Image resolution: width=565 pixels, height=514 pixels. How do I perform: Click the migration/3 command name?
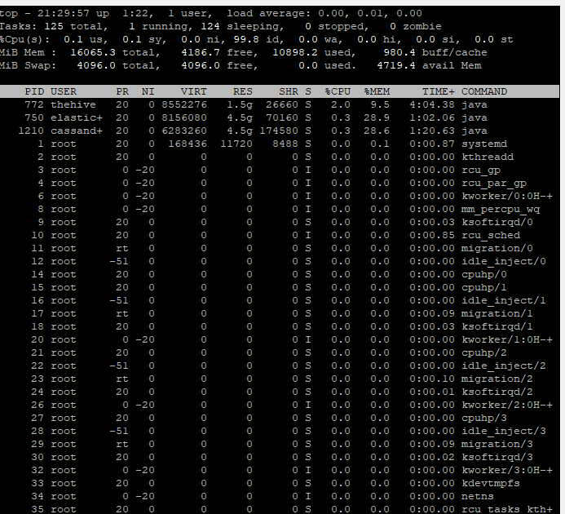tap(497, 444)
